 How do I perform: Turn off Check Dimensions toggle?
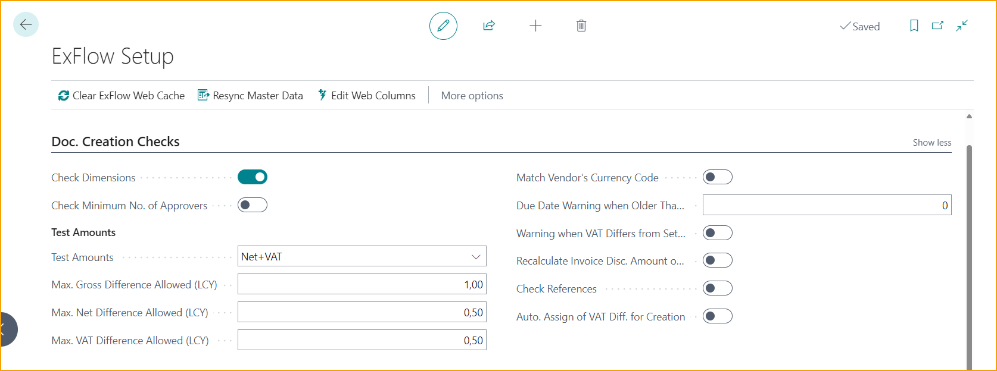[253, 177]
